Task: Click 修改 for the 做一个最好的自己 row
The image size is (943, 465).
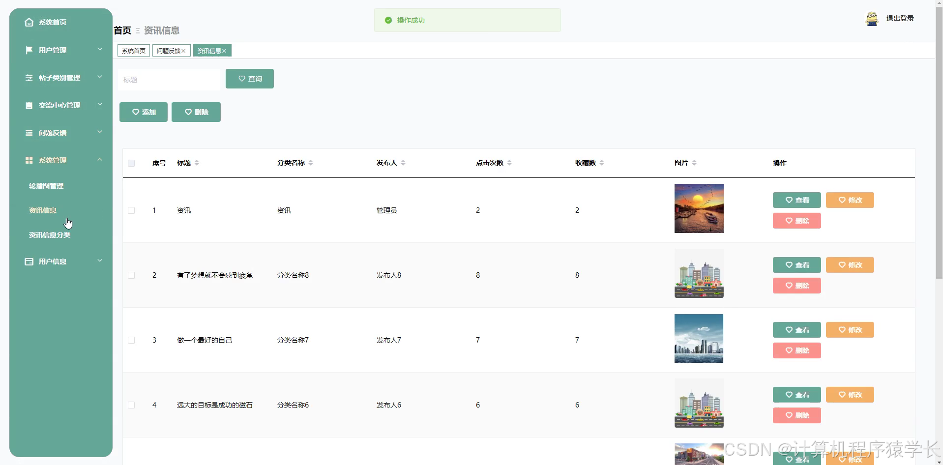Action: [850, 330]
